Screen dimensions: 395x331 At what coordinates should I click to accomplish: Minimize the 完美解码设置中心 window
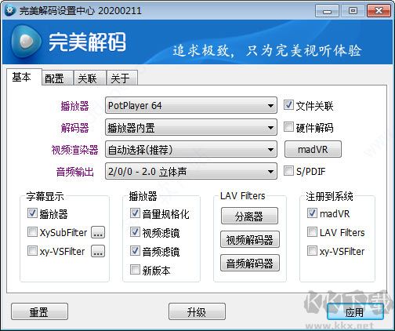(x=327, y=11)
